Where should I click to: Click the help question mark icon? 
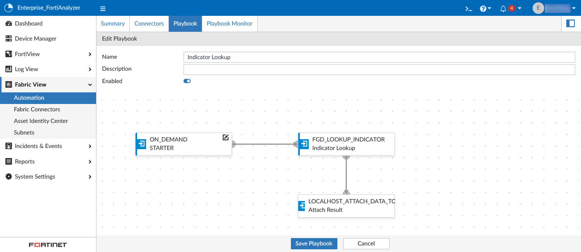coord(483,8)
